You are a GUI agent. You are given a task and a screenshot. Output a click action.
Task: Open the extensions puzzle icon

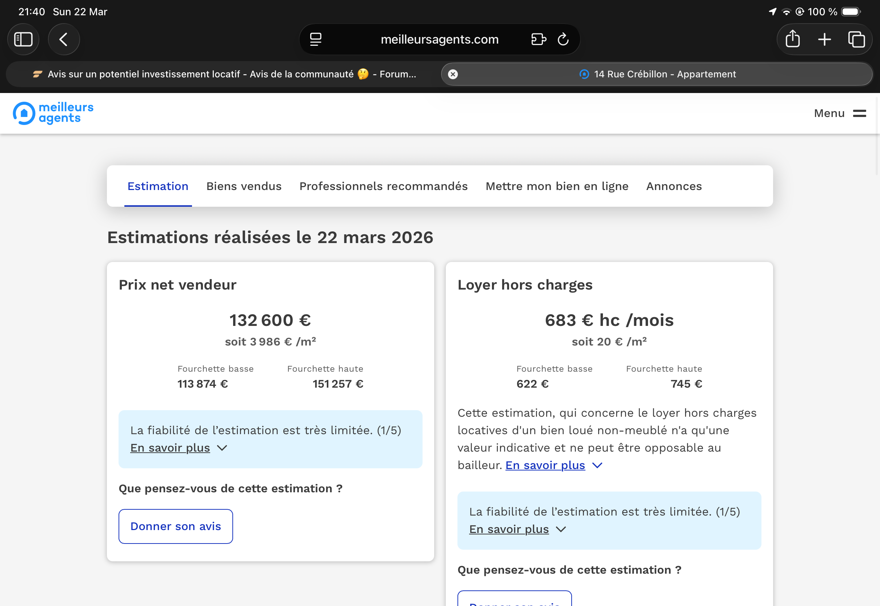538,39
